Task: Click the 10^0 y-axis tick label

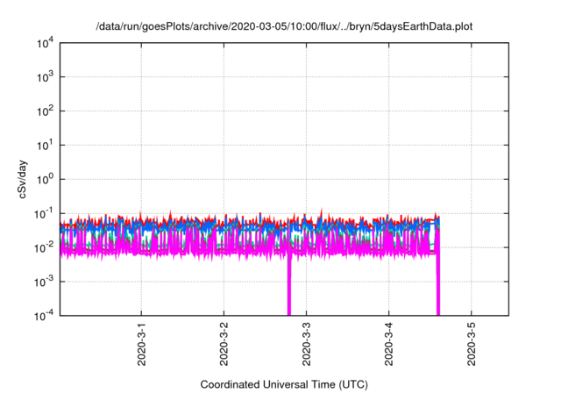Action: click(x=45, y=180)
